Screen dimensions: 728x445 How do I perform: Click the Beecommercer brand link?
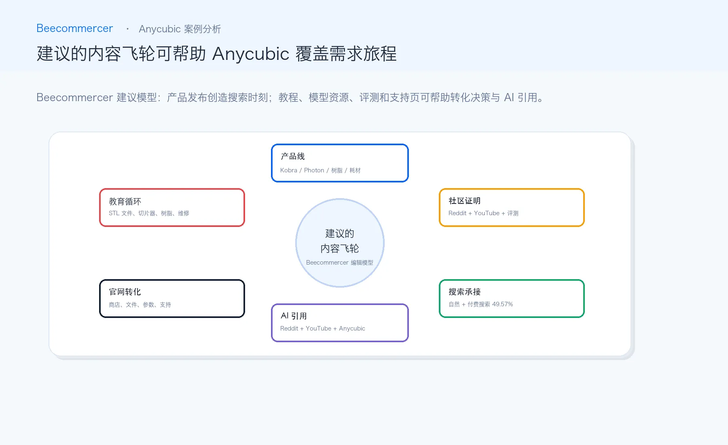pos(74,28)
